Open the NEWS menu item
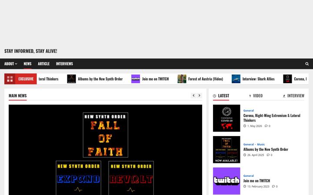The height and width of the screenshot is (195, 313). [x=27, y=64]
